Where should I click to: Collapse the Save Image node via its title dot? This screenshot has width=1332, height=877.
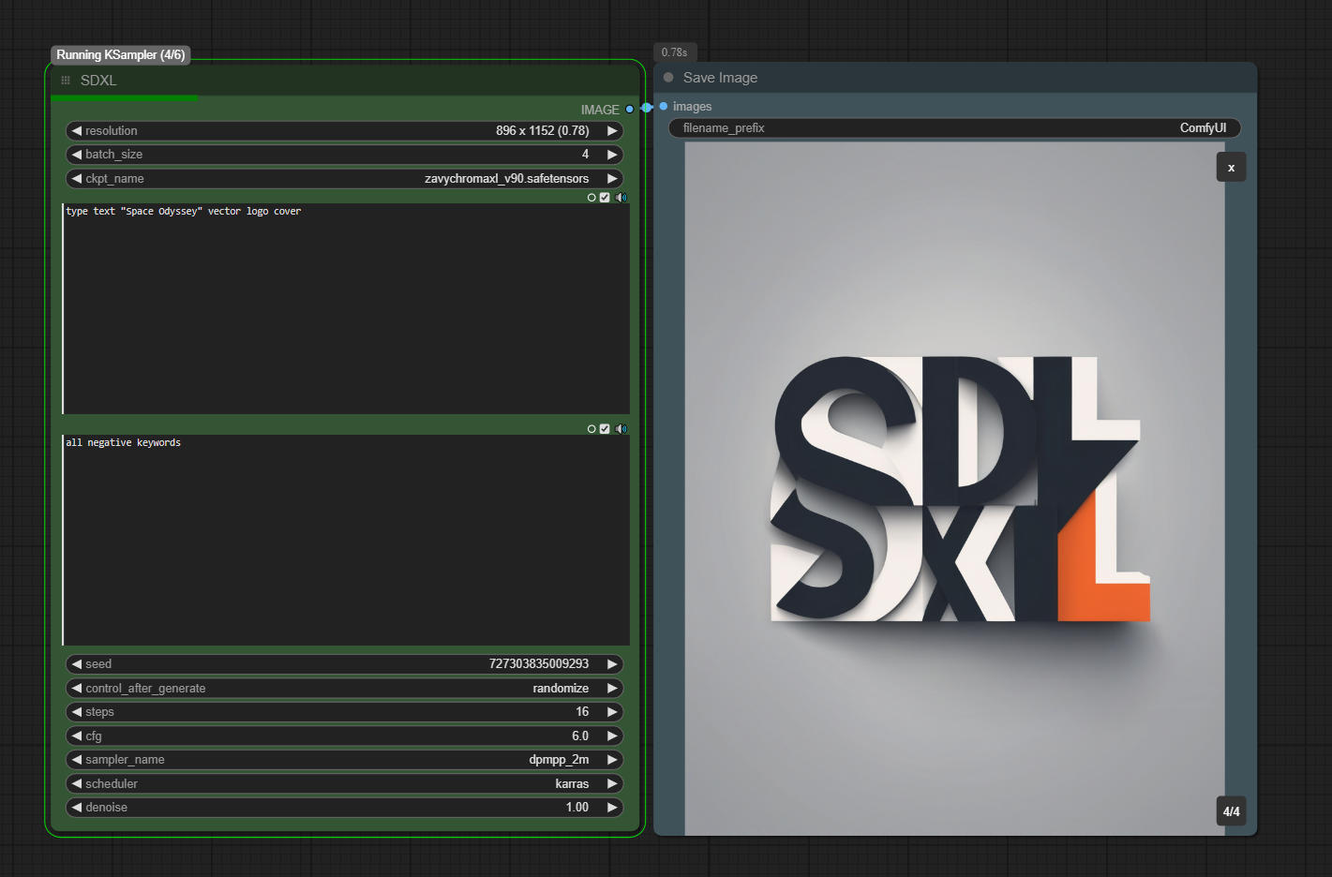click(668, 78)
